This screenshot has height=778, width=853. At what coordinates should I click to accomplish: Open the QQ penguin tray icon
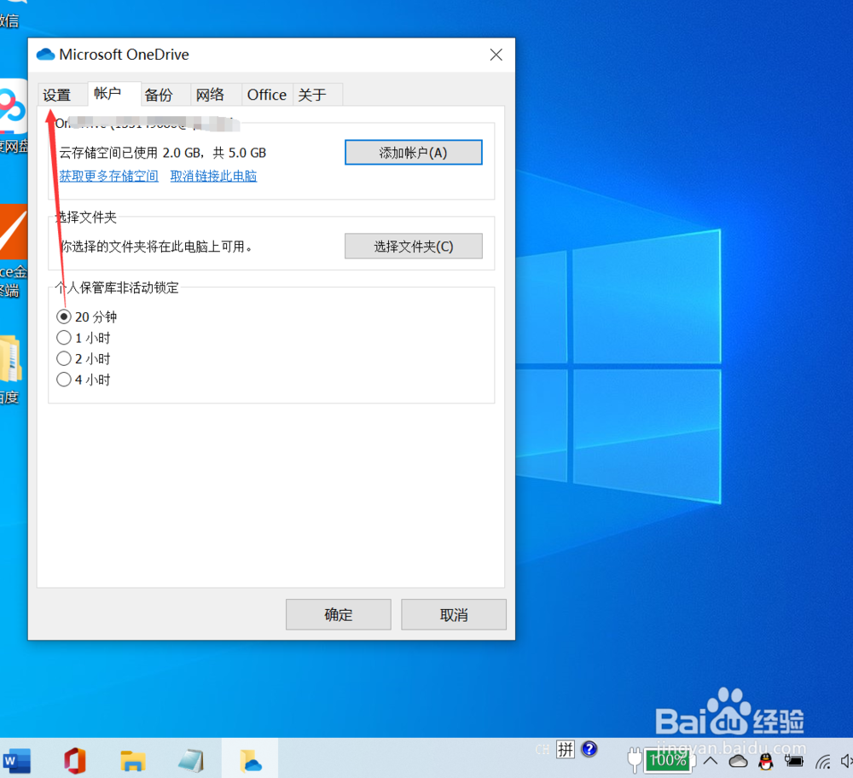click(766, 761)
